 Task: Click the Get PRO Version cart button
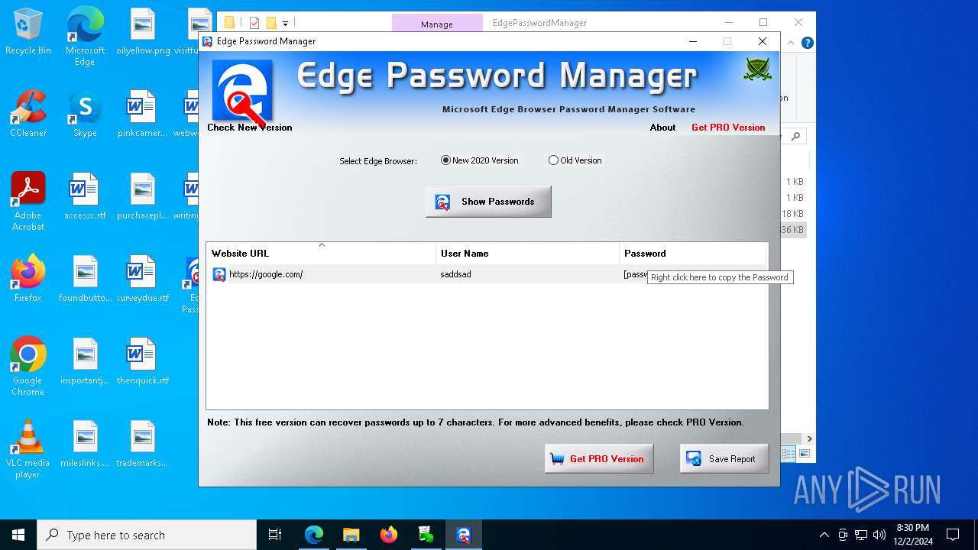coord(599,459)
